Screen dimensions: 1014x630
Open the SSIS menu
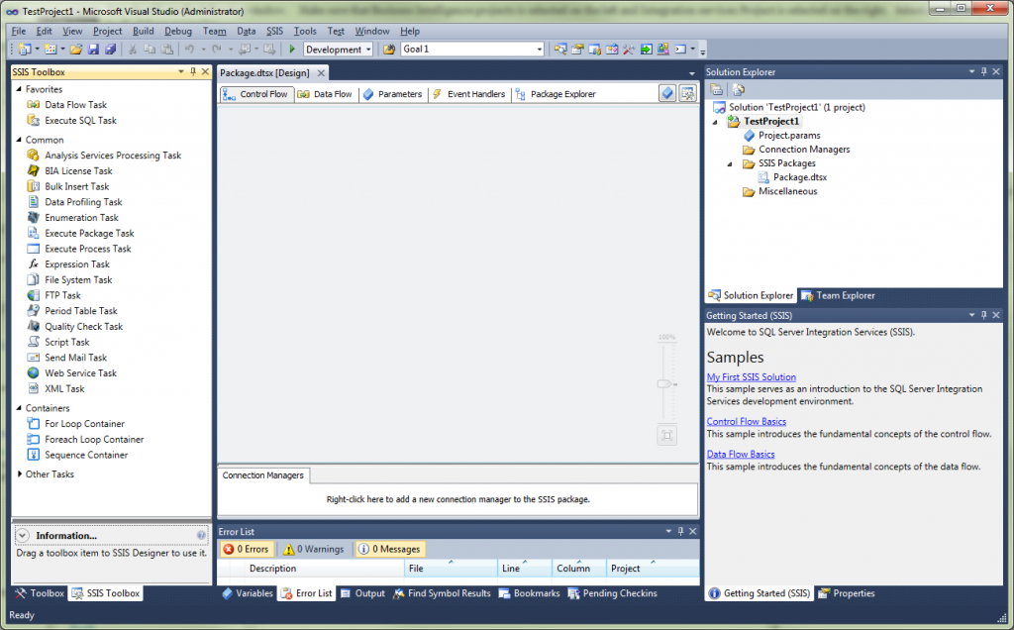point(274,31)
